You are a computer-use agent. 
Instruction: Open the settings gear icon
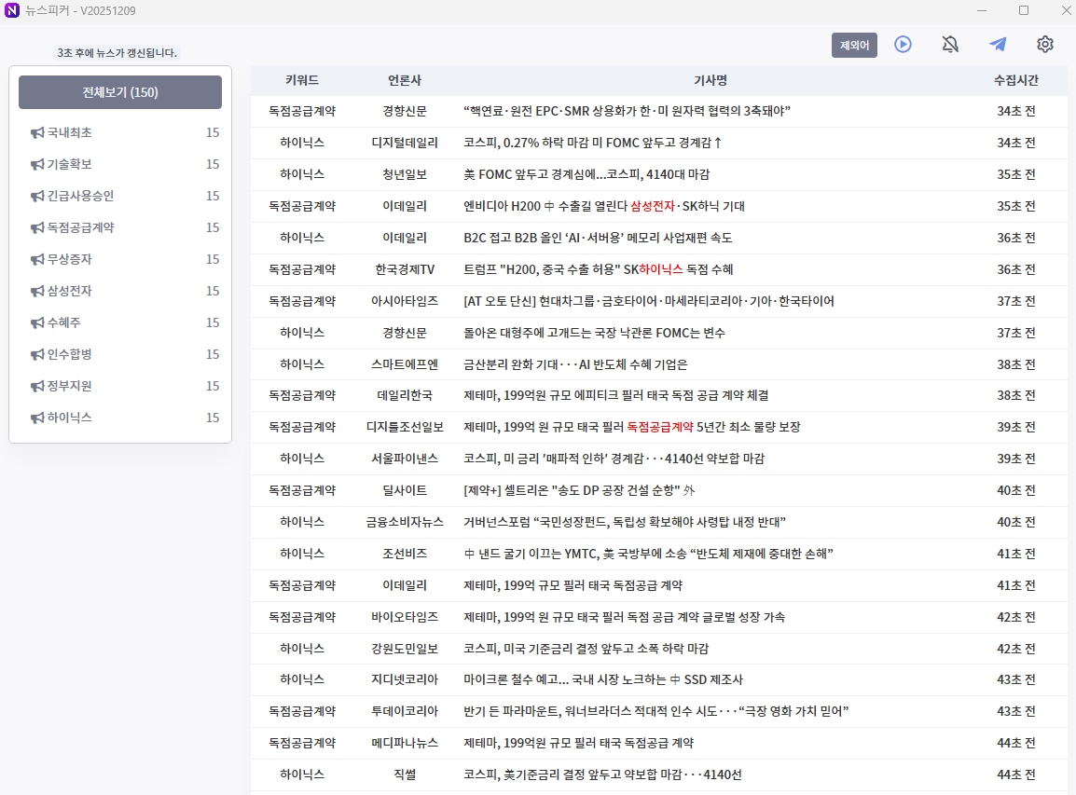[1044, 44]
